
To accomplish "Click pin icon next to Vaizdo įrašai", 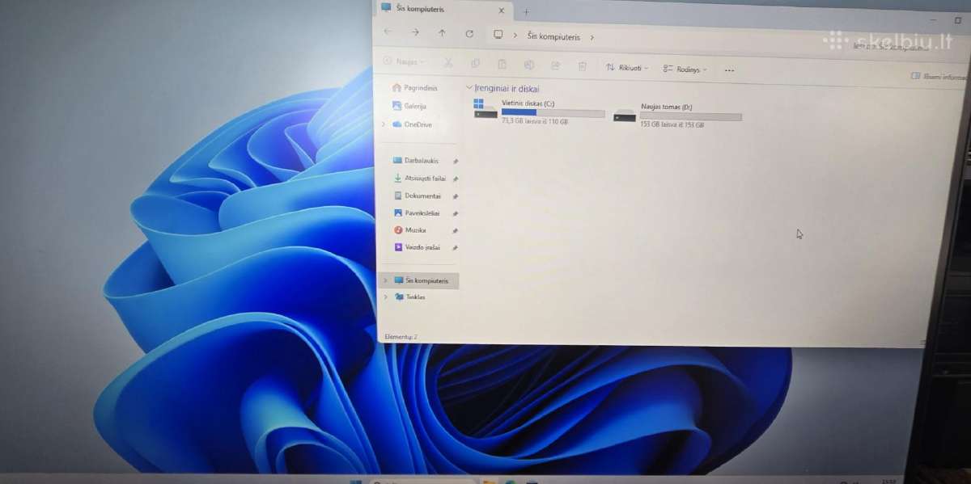I will pyautogui.click(x=456, y=248).
